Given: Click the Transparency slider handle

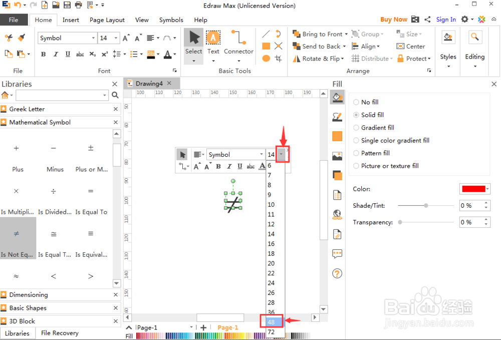Looking at the screenshot, I should coord(400,222).
